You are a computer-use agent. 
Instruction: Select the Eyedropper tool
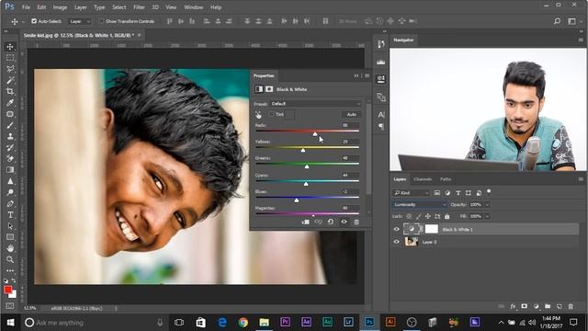point(10,103)
